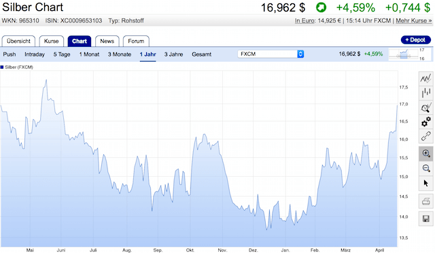Switch chart range to Intraday
The width and height of the screenshot is (435, 253).
[x=35, y=54]
